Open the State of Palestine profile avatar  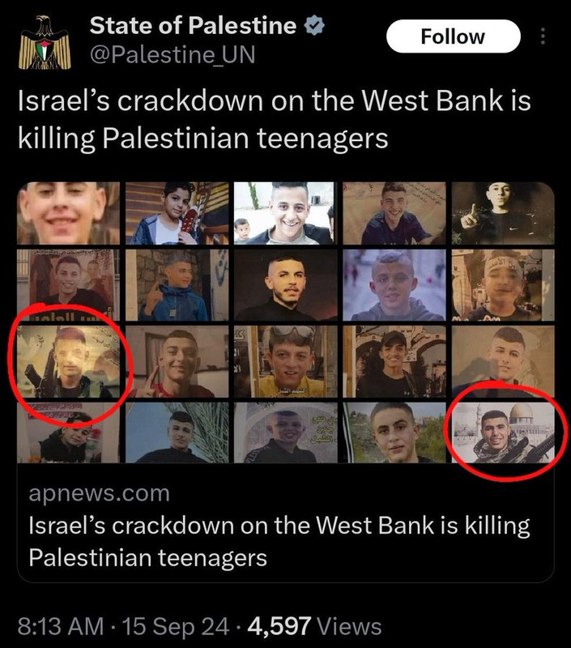click(45, 42)
